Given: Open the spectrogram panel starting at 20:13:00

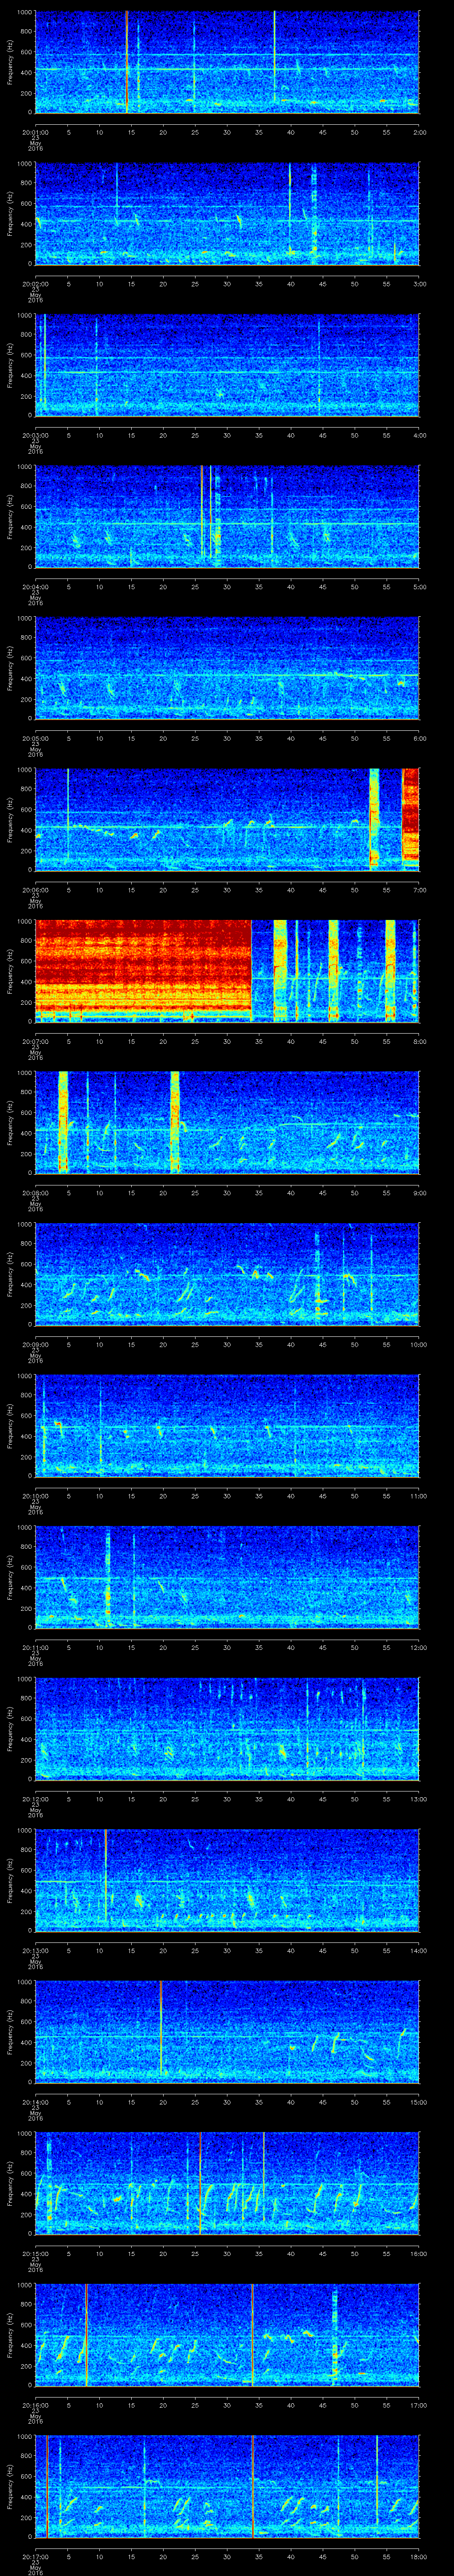Looking at the screenshot, I should 227,1880.
